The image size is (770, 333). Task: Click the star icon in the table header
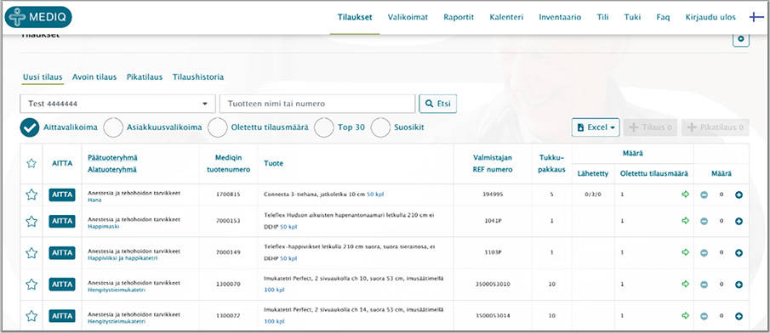(x=31, y=163)
